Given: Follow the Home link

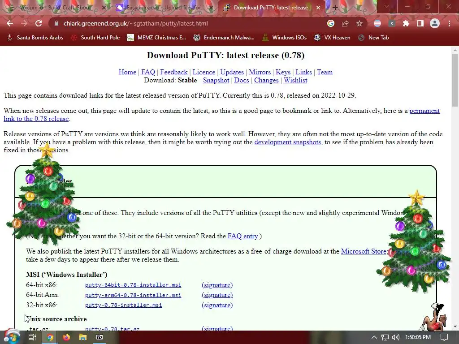Looking at the screenshot, I should [127, 72].
